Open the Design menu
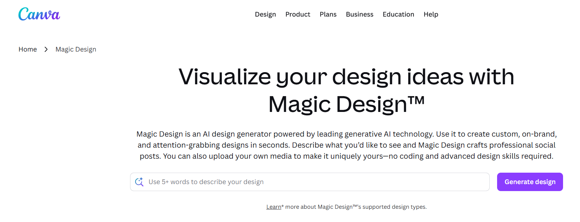580x222 pixels. click(x=265, y=14)
